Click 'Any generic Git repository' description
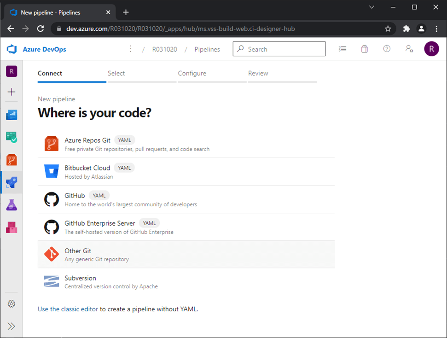The height and width of the screenshot is (338, 447). 97,259
